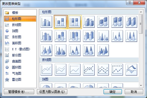Select the 3-D cylinder chart
Viewport: 147px width, 98px height.
pyautogui.click(x=89, y=36)
